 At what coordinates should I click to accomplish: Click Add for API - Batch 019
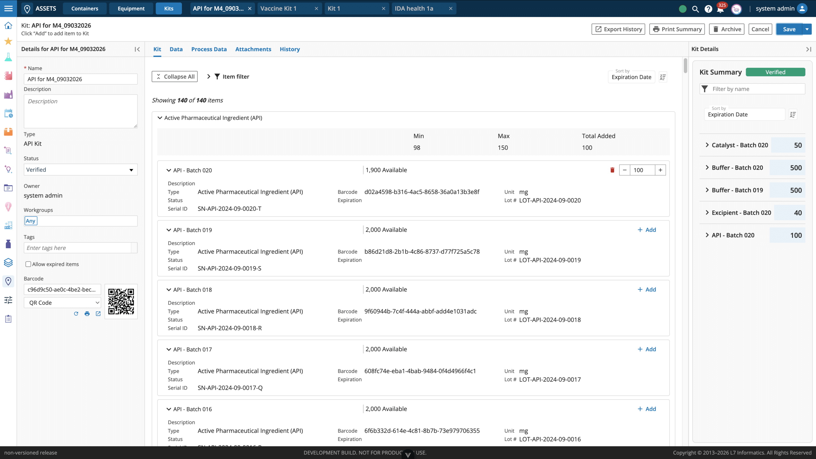click(x=647, y=230)
